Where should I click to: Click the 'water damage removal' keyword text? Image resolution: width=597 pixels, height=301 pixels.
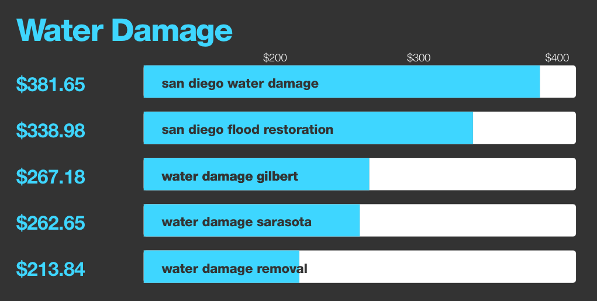(234, 268)
